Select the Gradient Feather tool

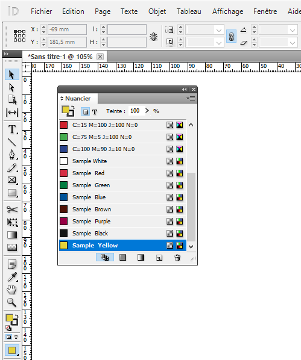(12, 247)
